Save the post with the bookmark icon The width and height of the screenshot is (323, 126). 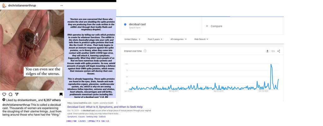61,94
